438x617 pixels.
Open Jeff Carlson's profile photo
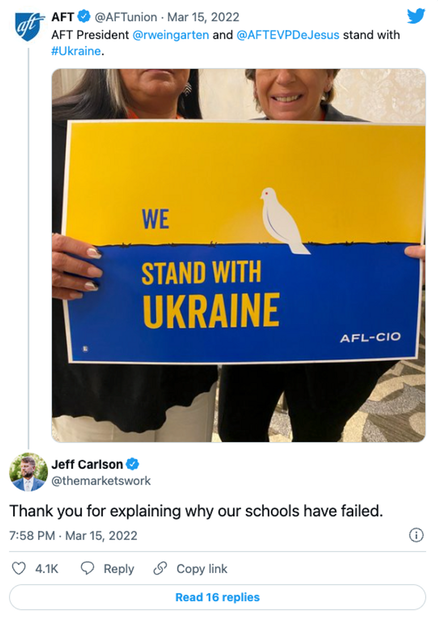pos(29,472)
